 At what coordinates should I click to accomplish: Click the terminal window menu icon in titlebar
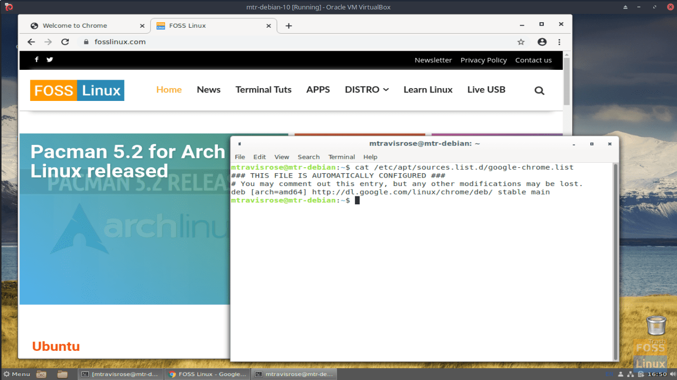(239, 144)
